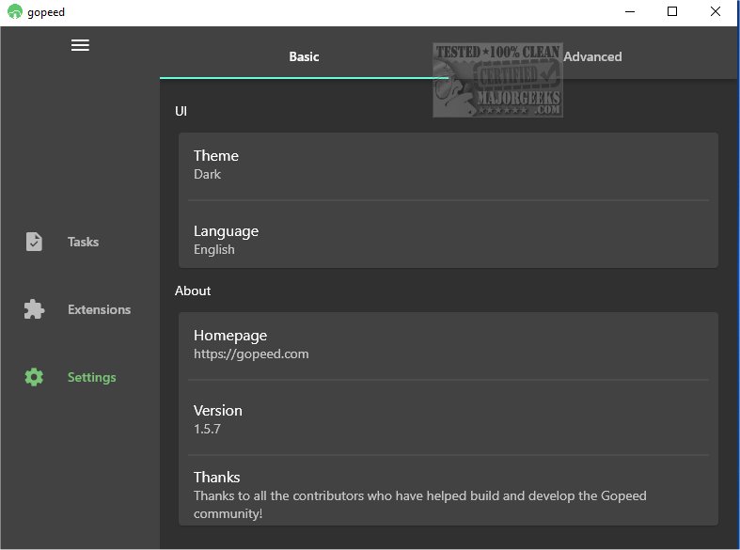Open the Thanks contributors row

[449, 493]
